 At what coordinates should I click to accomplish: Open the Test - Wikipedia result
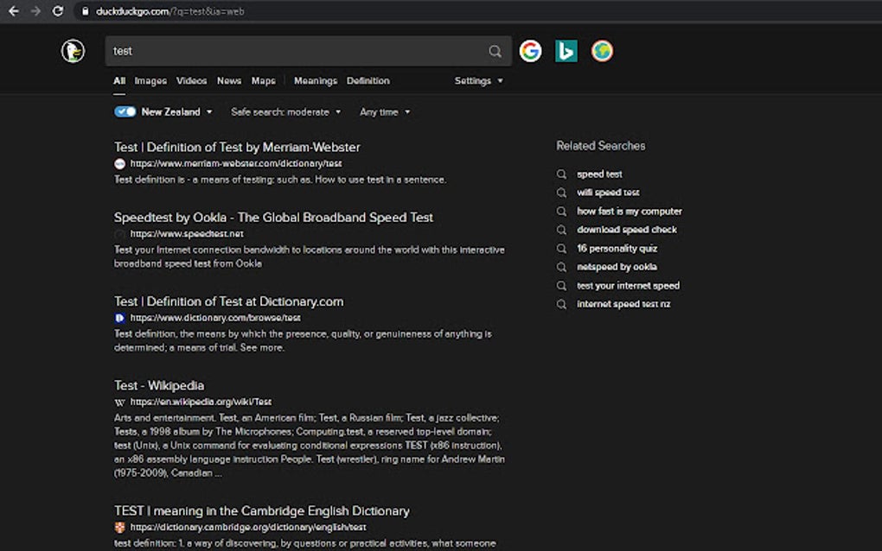coord(158,386)
